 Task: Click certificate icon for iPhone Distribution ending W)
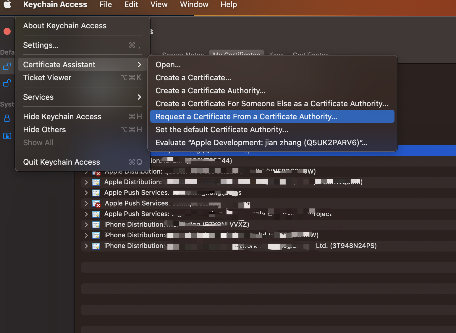pos(96,235)
